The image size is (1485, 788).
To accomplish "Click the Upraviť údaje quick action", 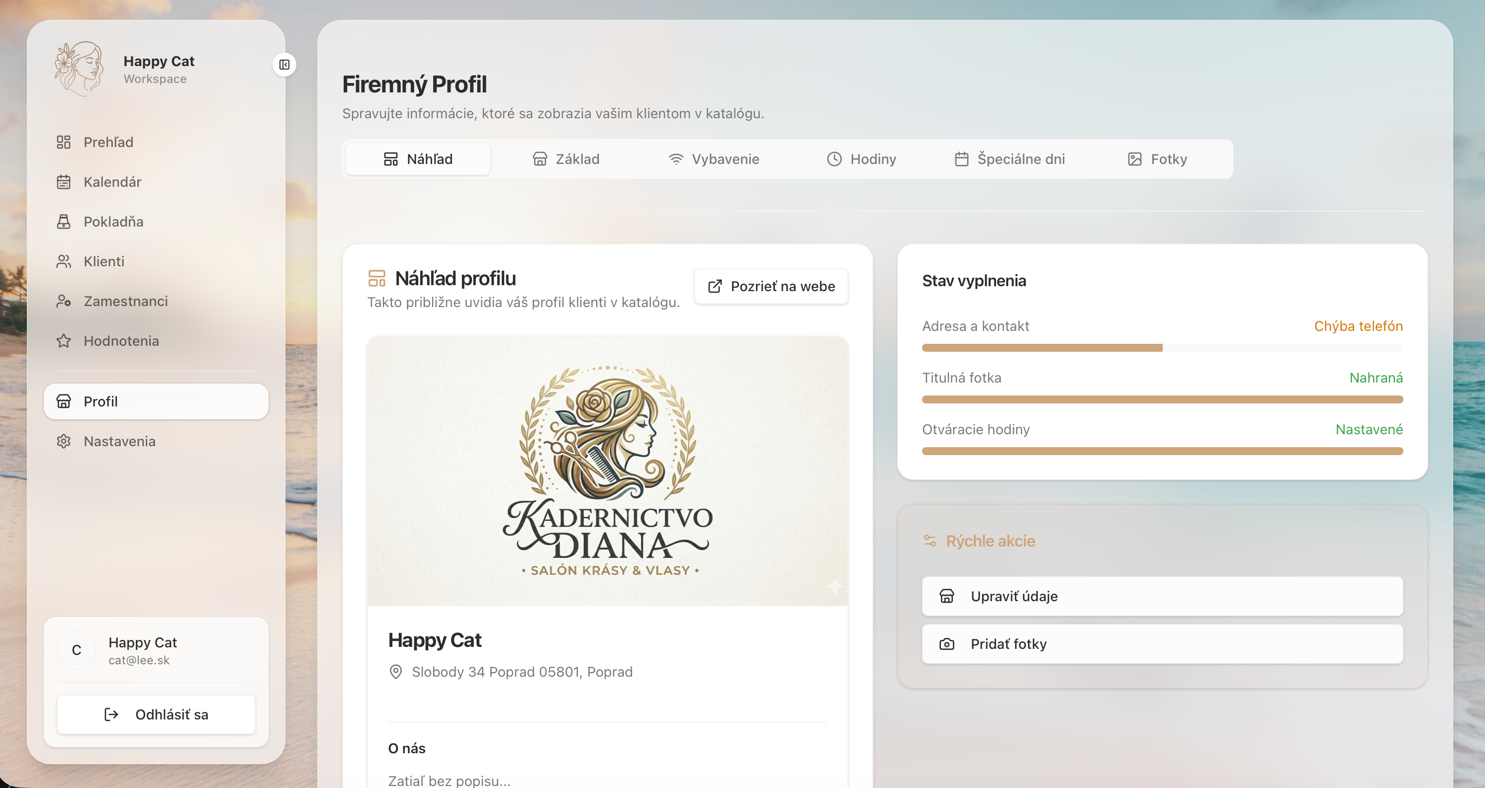I will [1162, 596].
